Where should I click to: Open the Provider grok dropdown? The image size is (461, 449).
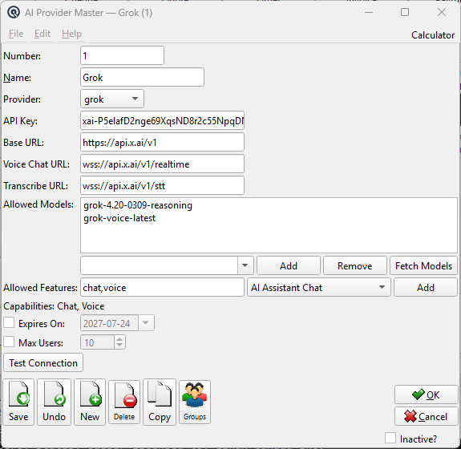[x=112, y=99]
